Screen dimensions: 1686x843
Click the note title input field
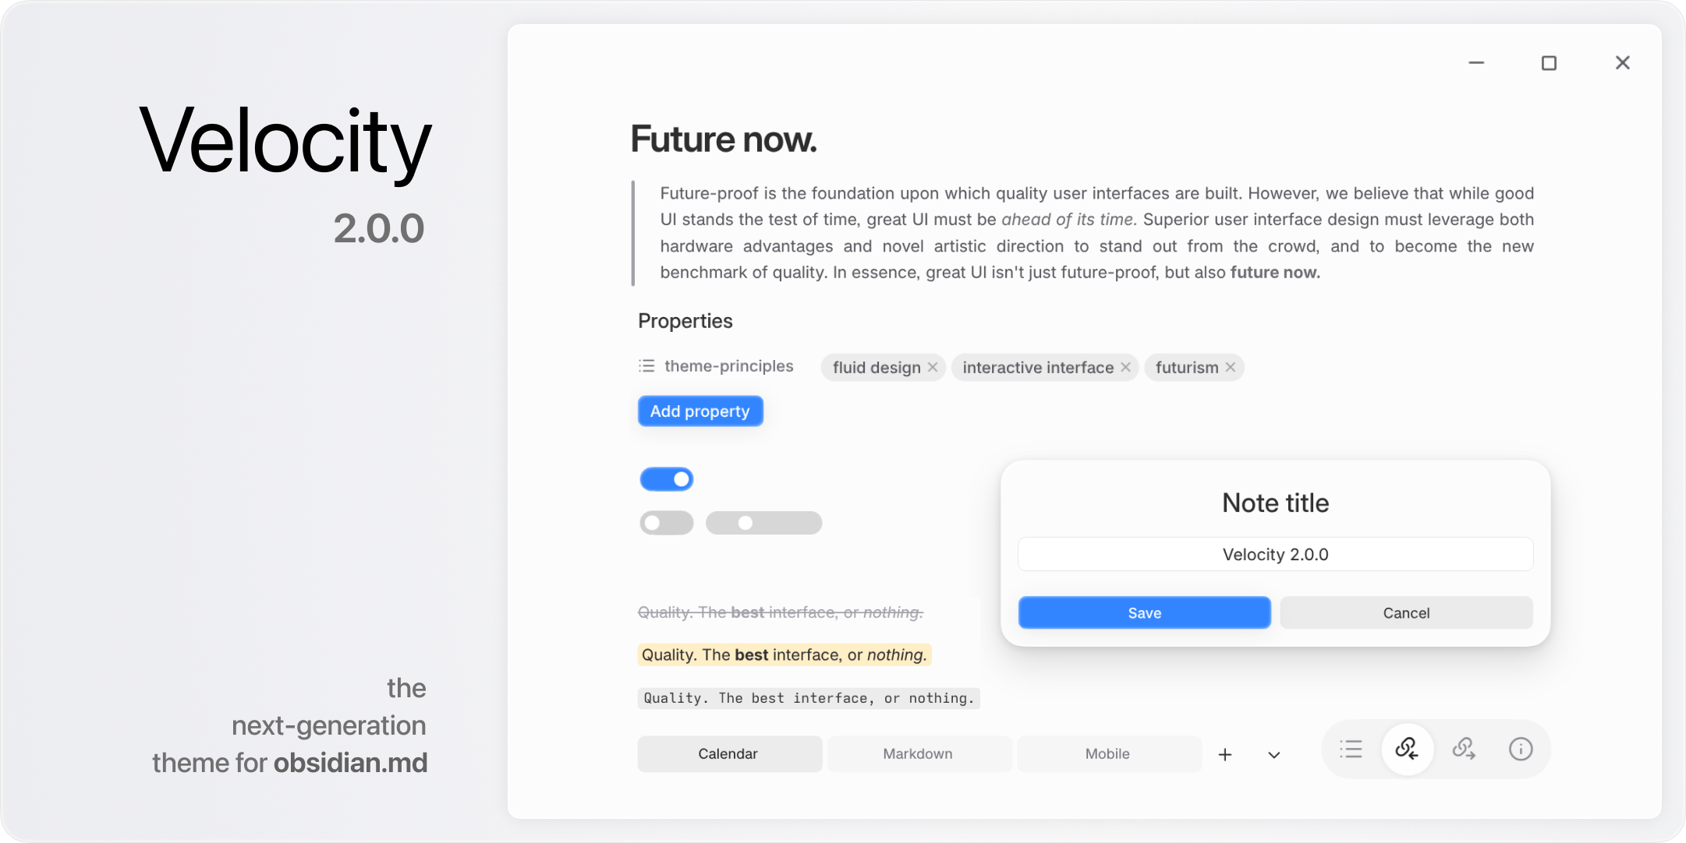point(1275,555)
